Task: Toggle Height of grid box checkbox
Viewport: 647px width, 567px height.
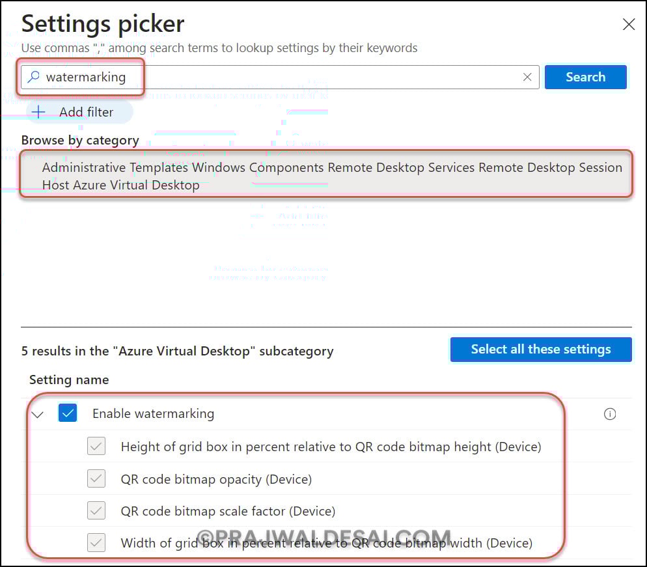Action: coord(96,446)
